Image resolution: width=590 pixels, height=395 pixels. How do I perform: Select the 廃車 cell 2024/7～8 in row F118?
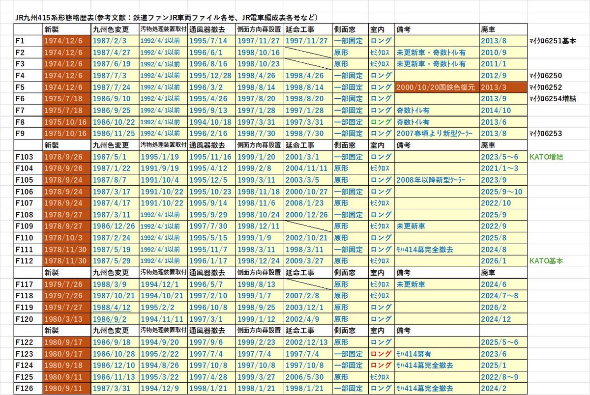(x=503, y=296)
